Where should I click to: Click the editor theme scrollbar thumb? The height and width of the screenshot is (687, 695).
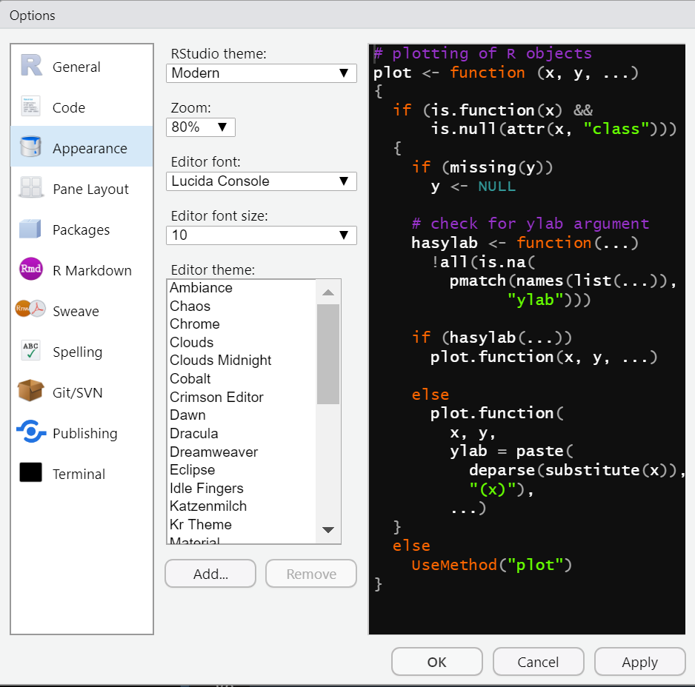(328, 354)
